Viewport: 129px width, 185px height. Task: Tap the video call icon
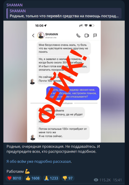87,35
